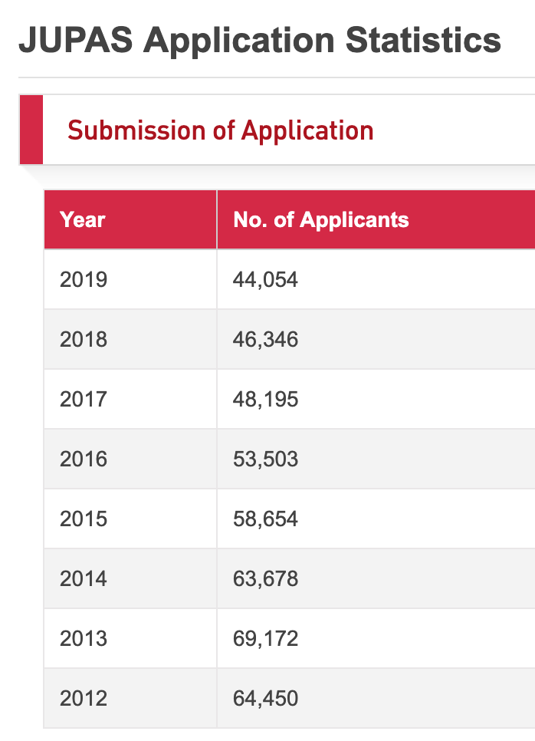Click the JUPAS Application Statistics heading
Image resolution: width=535 pixels, height=741 pixels.
260,41
